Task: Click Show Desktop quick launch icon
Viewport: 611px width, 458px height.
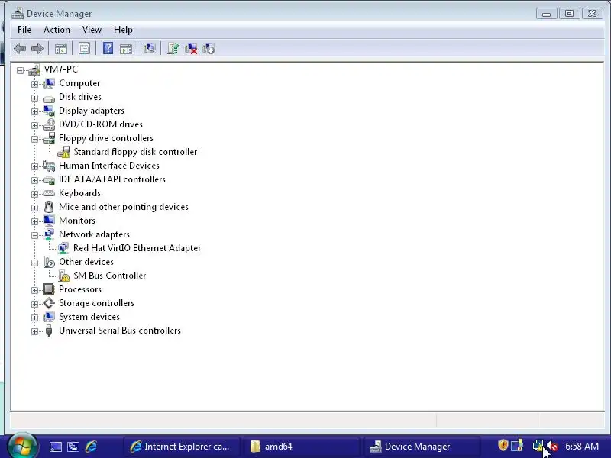Action: (55, 447)
